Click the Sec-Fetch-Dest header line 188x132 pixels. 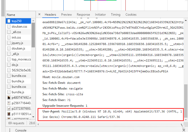pos(62,83)
